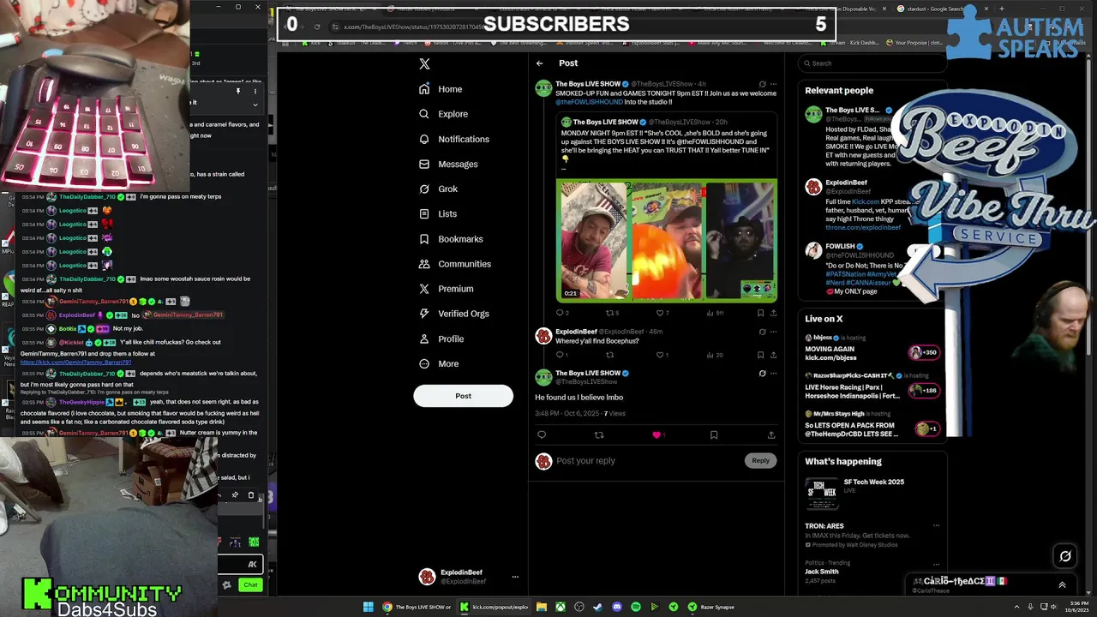Open Verified Orgs in X sidebar

pyautogui.click(x=453, y=314)
